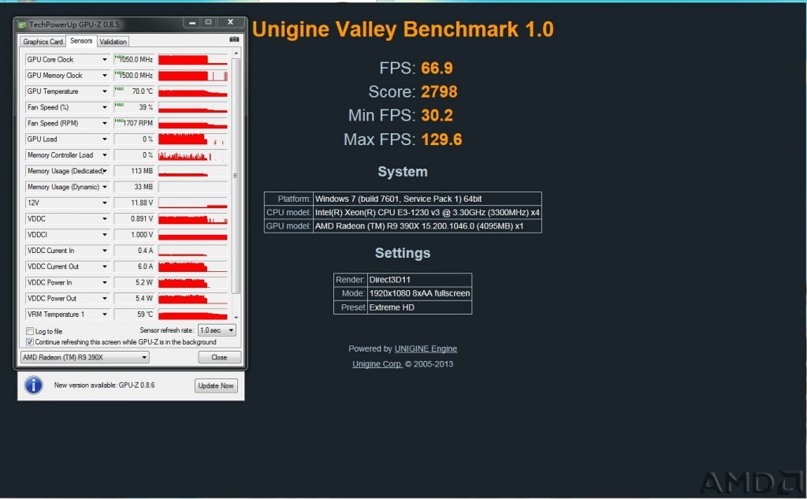Screen dimensions: 807x499
Task: Click the sensor list scrollbar down arrow
Action: click(236, 317)
